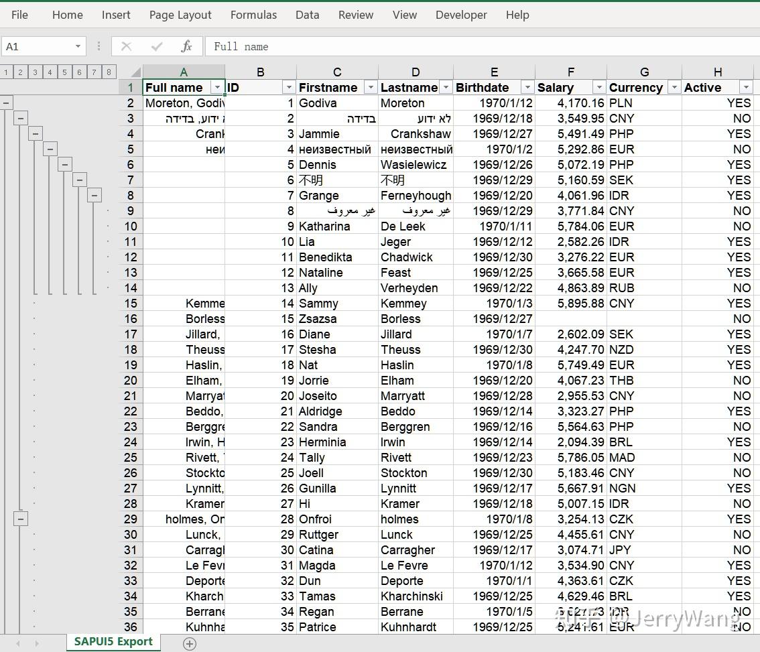Click outline level 8 button
Image resolution: width=760 pixels, height=652 pixels.
pos(109,72)
